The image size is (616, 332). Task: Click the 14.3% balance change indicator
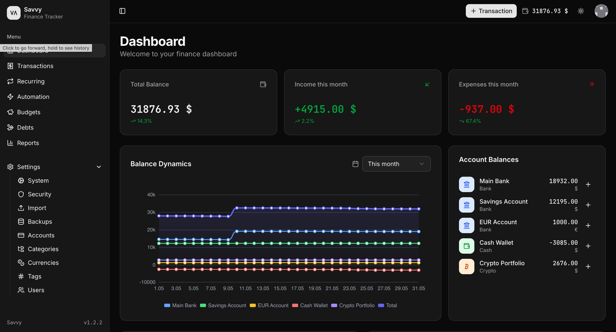(141, 121)
